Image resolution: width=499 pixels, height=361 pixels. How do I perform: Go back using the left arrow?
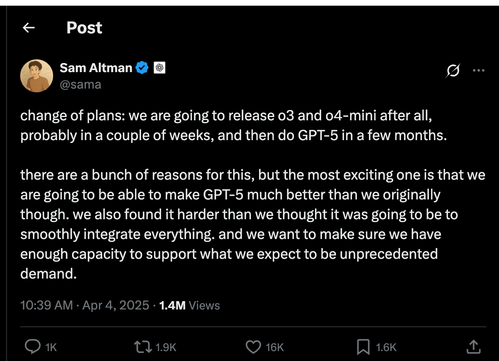[x=28, y=28]
